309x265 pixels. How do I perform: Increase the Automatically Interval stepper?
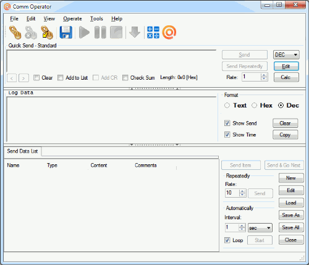click(242, 226)
